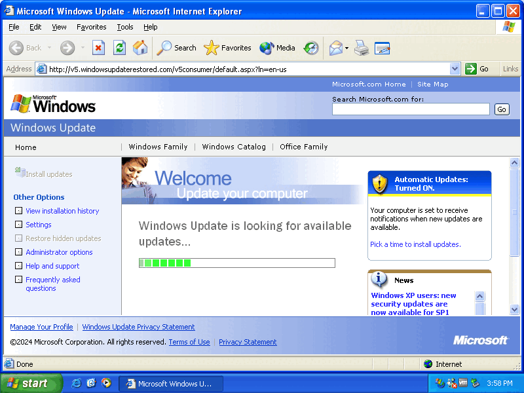Screen dimensions: 524x393
Task: Click the box beside Administrator options
Action: (18, 252)
